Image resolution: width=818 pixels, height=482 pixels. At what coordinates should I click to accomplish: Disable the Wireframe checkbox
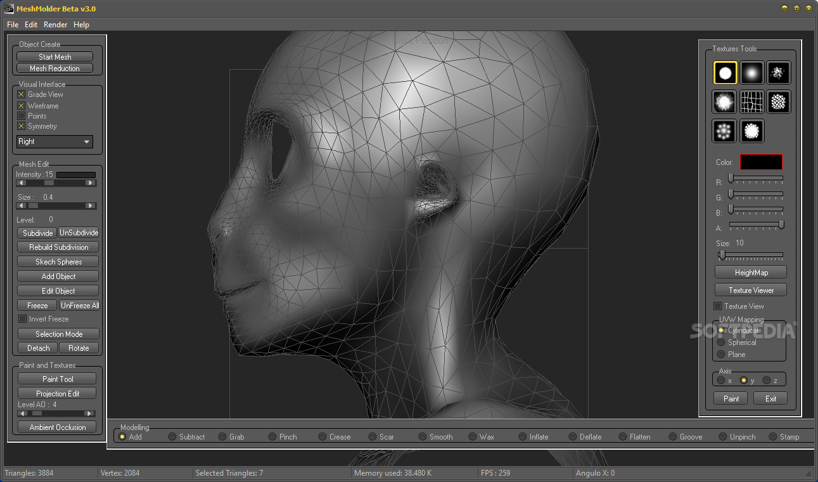21,106
